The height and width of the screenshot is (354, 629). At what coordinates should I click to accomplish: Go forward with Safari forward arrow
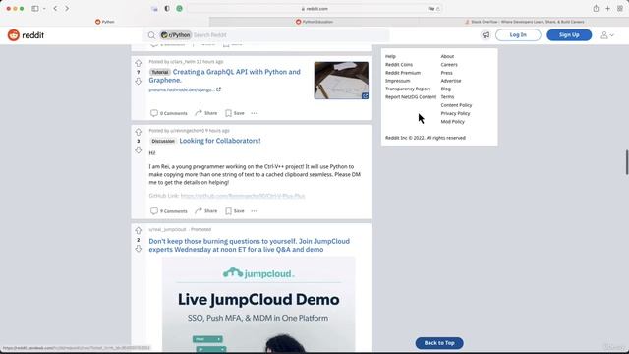click(x=67, y=9)
